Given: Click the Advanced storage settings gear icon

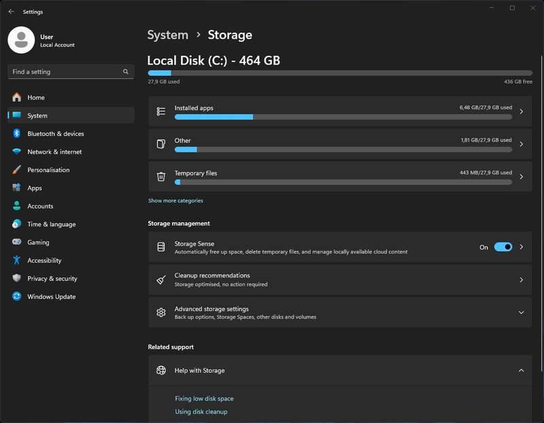Looking at the screenshot, I should tap(161, 312).
